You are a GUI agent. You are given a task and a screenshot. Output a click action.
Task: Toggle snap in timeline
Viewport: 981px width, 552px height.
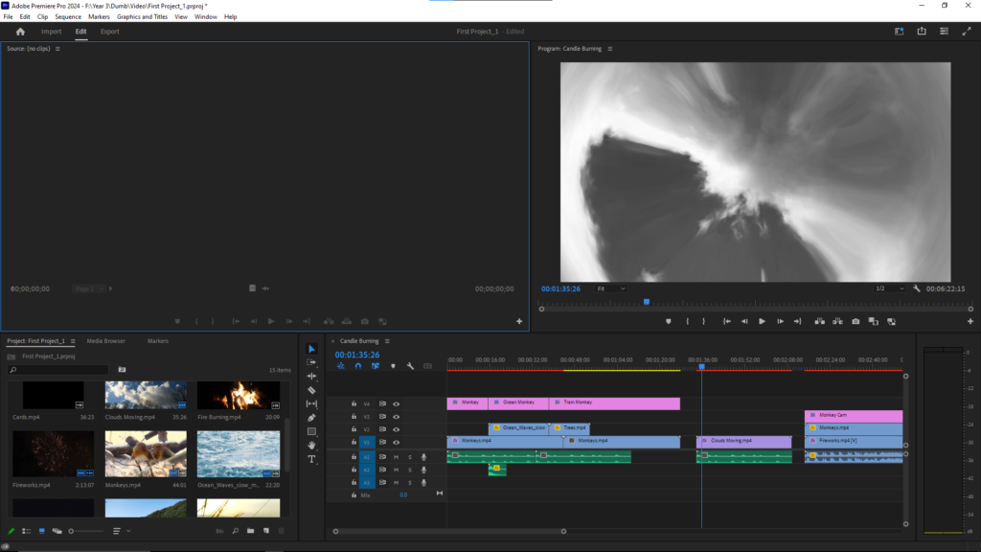(x=357, y=366)
